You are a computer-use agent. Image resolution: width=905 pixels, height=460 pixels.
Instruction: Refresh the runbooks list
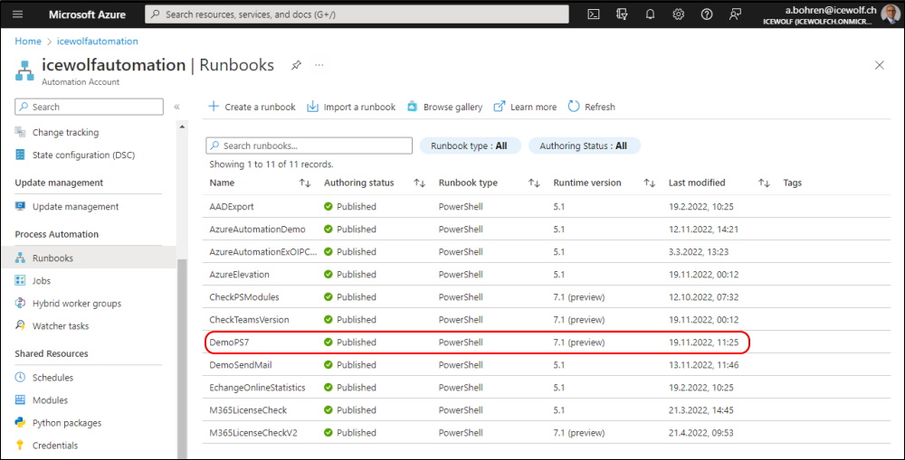click(x=592, y=107)
